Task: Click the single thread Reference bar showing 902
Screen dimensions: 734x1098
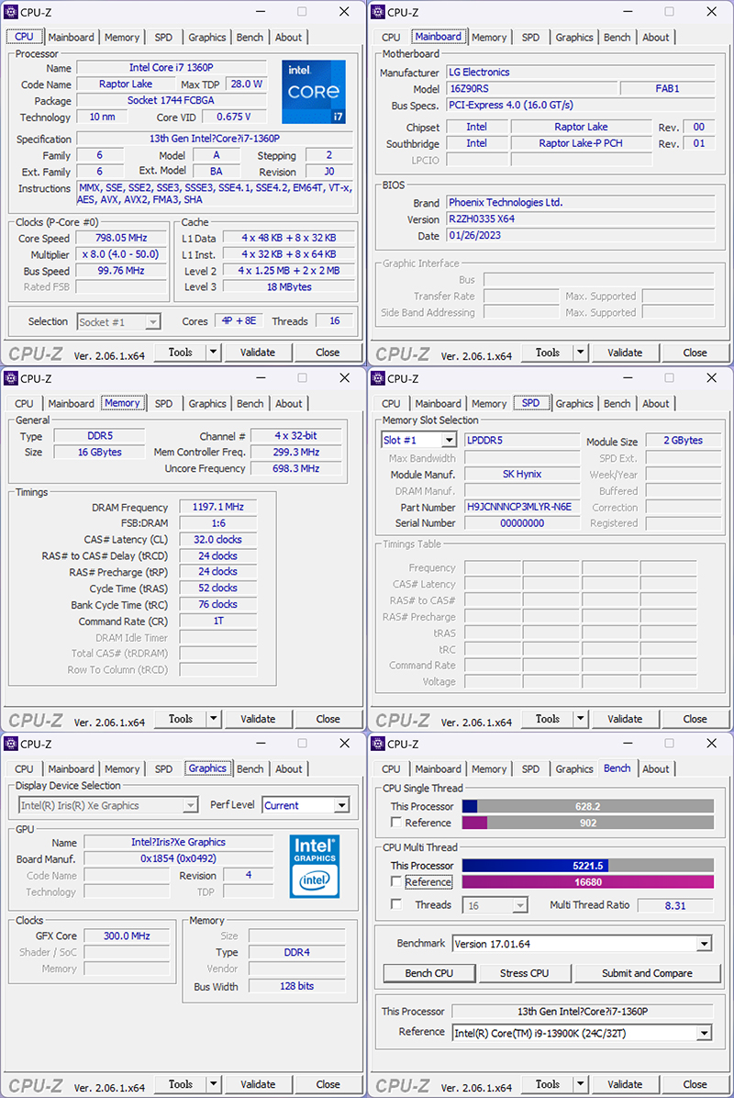Action: coord(588,823)
